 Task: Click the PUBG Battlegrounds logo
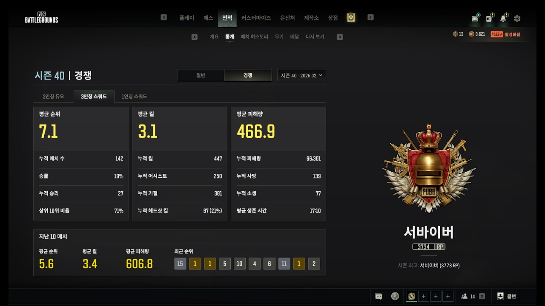click(41, 17)
